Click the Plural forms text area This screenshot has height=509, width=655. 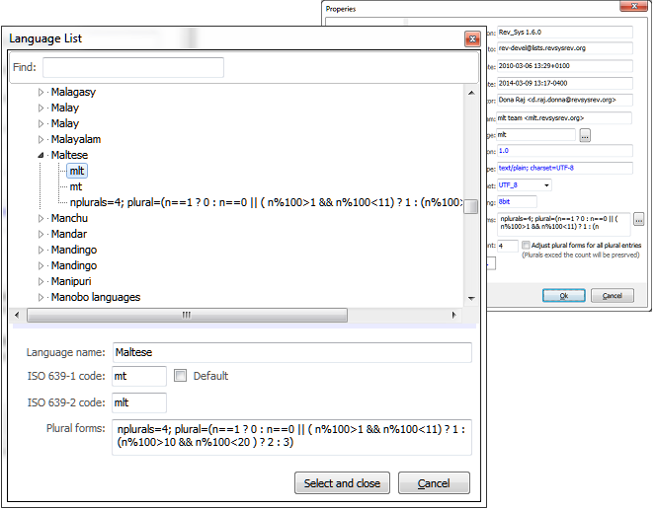click(292, 438)
